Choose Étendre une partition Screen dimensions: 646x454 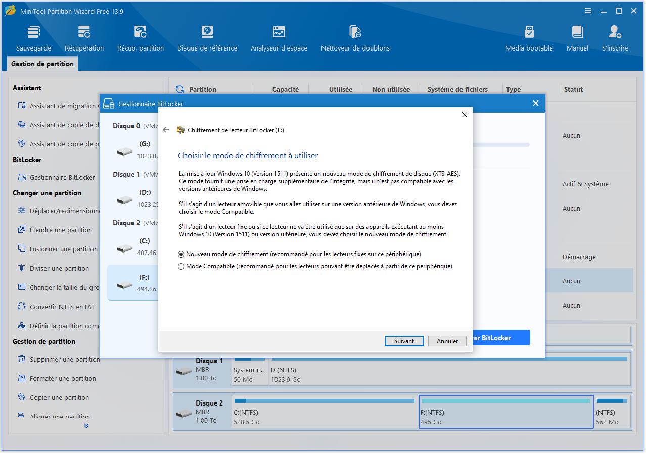point(55,230)
